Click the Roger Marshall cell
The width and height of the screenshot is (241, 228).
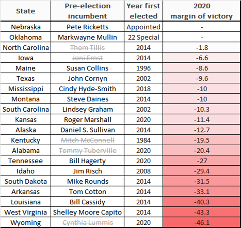(x=87, y=120)
